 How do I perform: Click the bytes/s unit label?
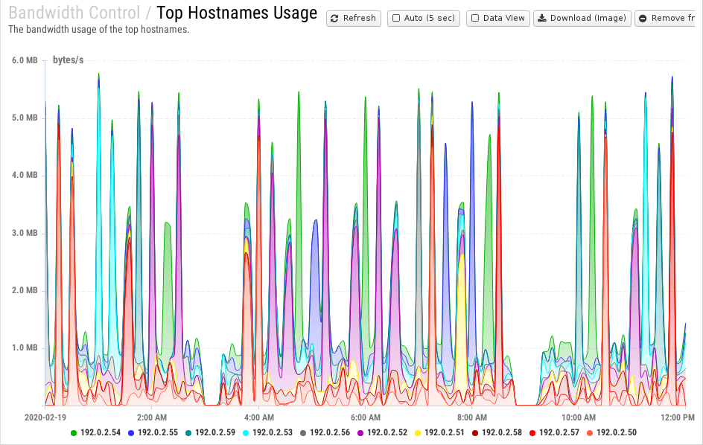69,60
